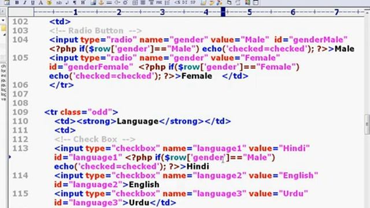370x208 pixels.
Task: Click line number 112
Action: (x=20, y=139)
